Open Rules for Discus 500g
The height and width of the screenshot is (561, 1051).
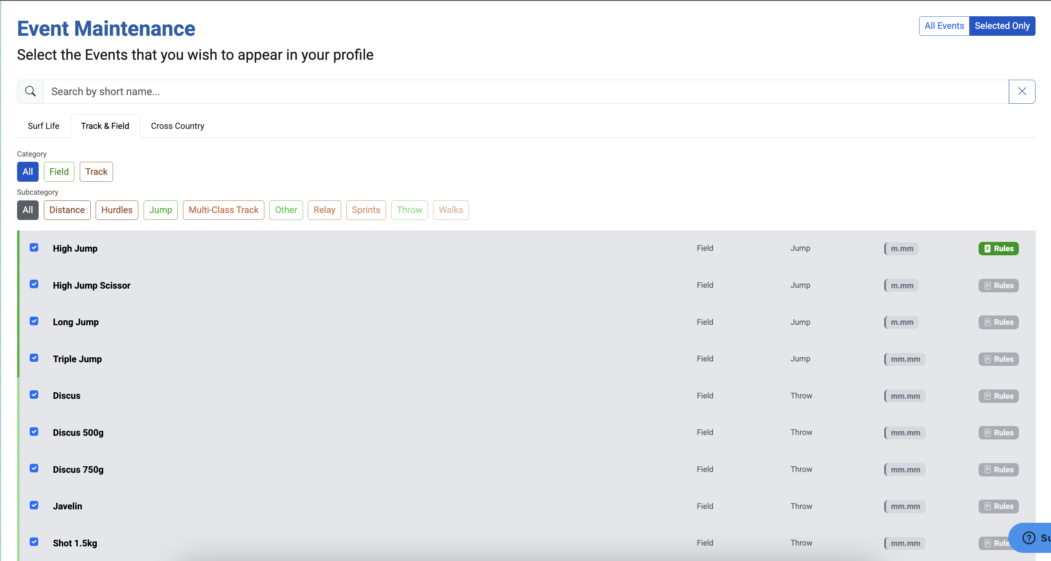tap(999, 433)
